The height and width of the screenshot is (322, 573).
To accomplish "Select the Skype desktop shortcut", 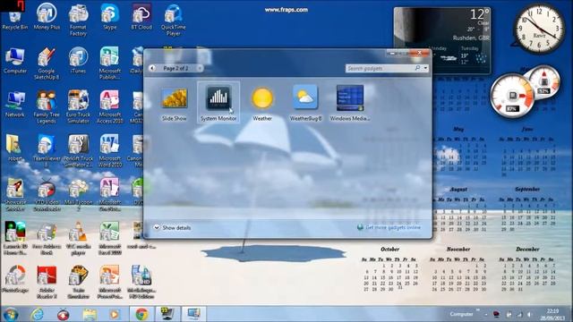I will [x=109, y=16].
